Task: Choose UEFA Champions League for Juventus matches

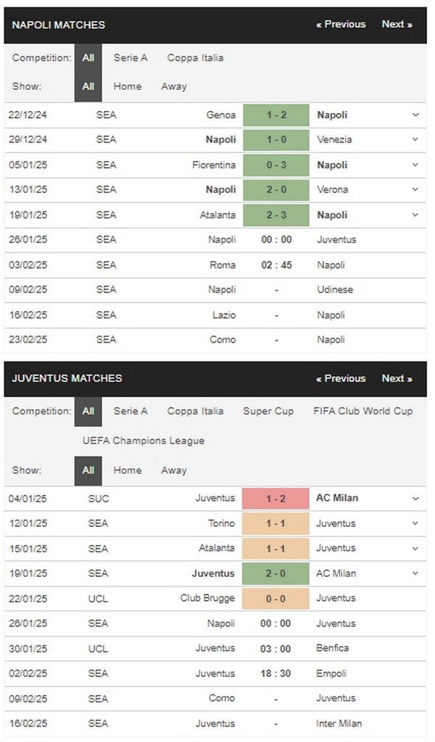Action: pyautogui.click(x=143, y=441)
